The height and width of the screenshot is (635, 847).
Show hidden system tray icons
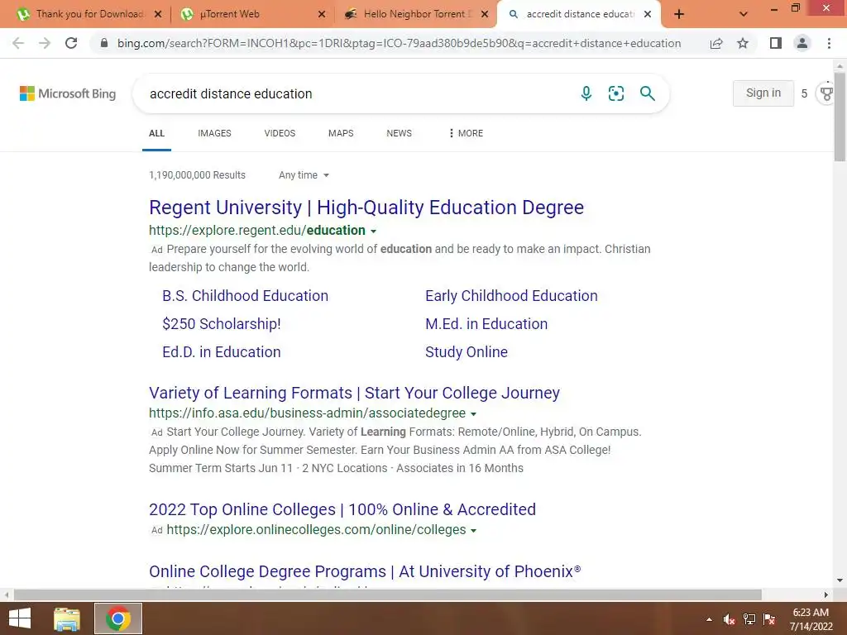point(709,619)
